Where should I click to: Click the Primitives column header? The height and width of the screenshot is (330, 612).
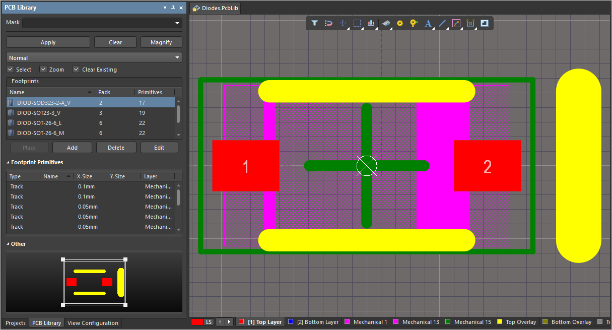pos(155,92)
